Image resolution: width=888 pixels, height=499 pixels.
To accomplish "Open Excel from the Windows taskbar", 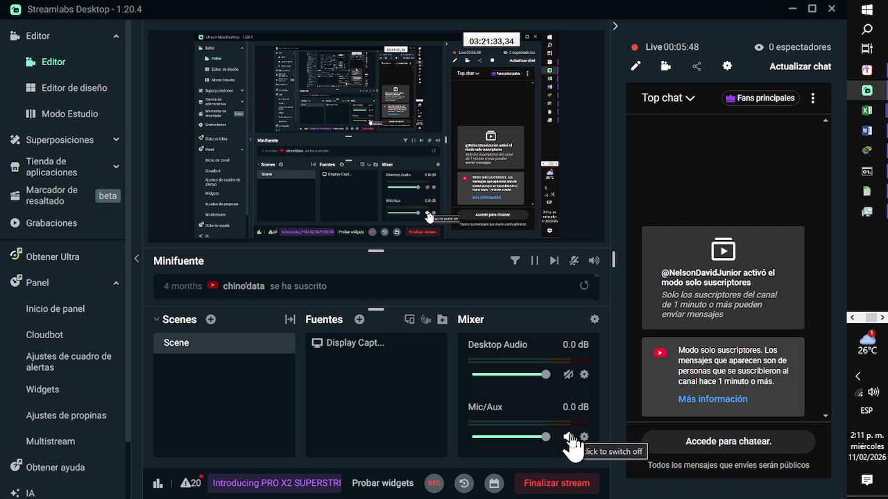I will pos(867,110).
